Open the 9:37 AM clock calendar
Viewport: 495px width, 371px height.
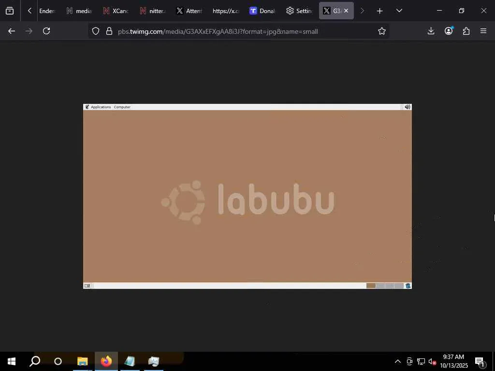click(453, 361)
